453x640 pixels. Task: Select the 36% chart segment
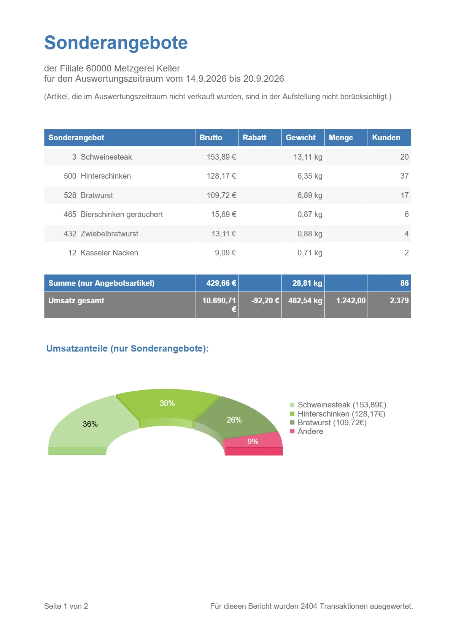point(91,424)
